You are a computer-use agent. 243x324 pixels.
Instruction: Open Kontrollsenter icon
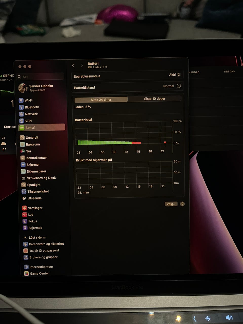coord(23,158)
